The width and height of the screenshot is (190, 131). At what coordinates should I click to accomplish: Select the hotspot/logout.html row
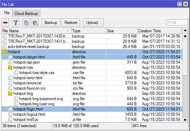[91, 114]
